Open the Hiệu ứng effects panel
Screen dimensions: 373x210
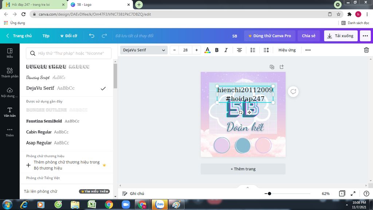(287, 50)
